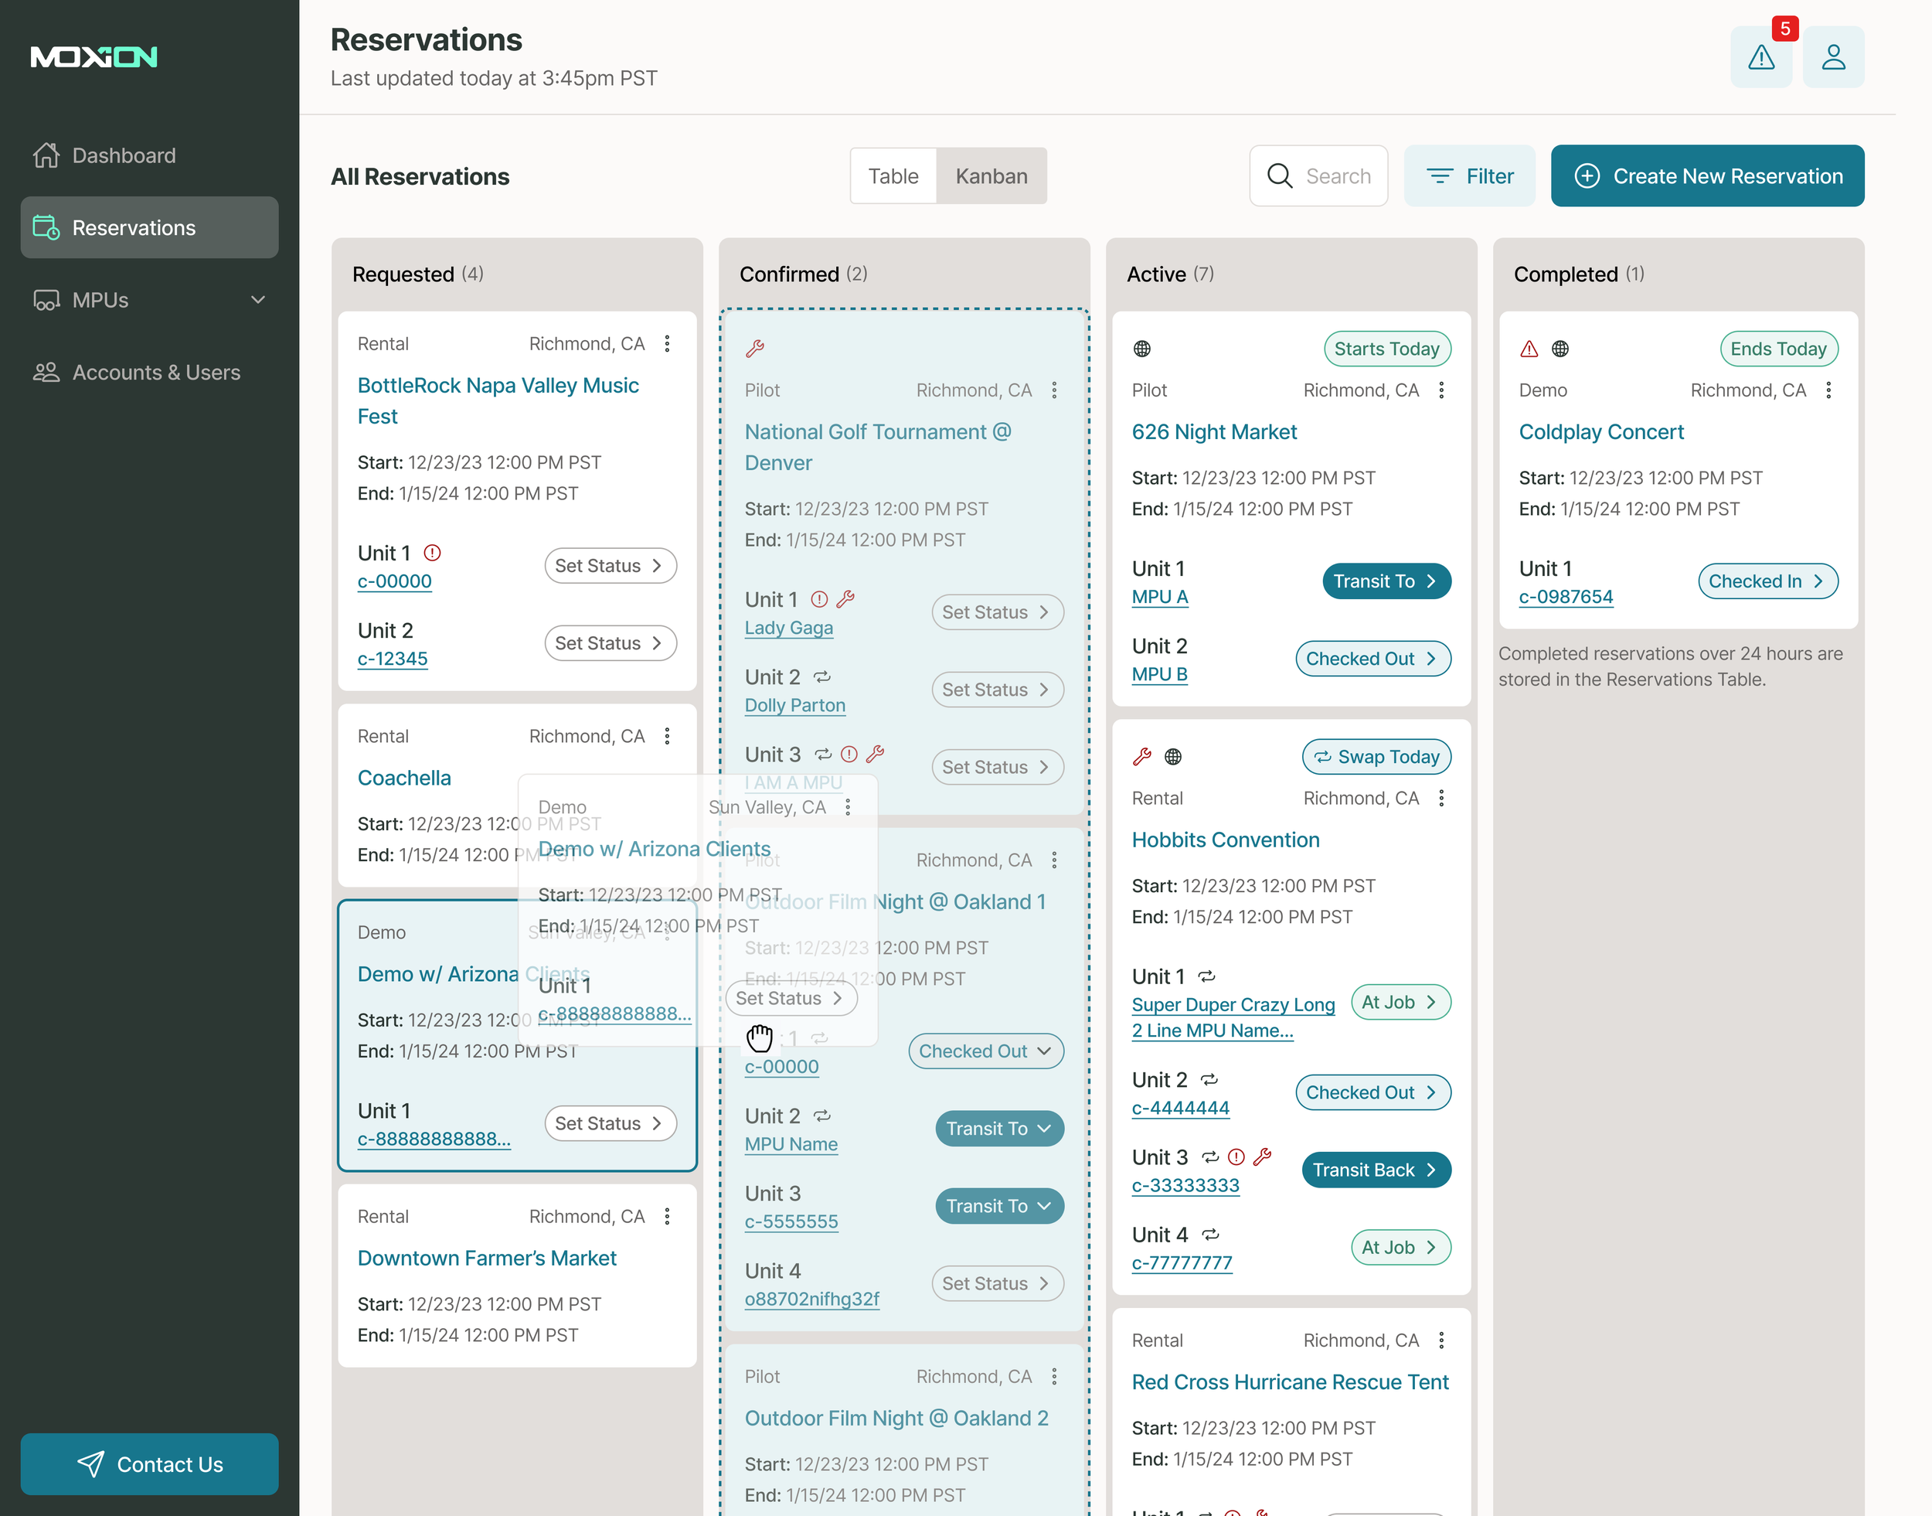
Task: Open the Filter button
Action: (1469, 176)
